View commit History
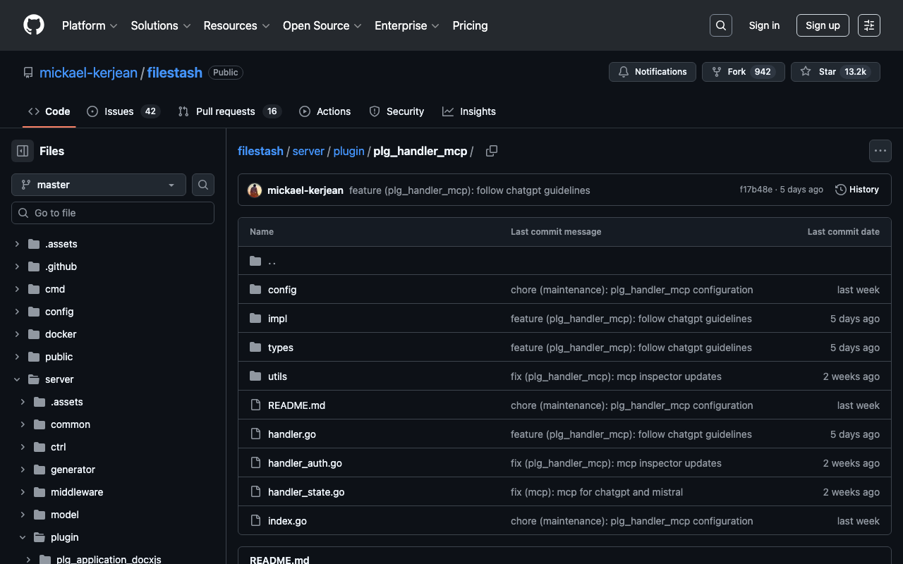This screenshot has width=903, height=564. pyautogui.click(x=856, y=190)
